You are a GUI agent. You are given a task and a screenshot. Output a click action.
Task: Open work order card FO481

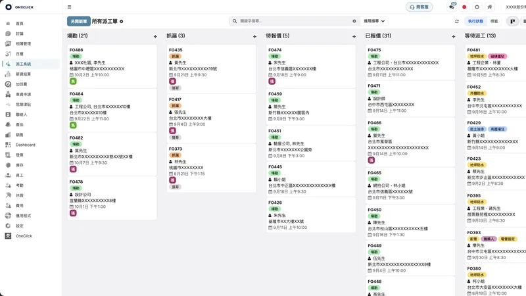pyautogui.click(x=496, y=62)
